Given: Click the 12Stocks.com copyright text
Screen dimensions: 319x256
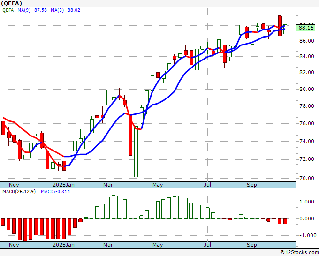Looking at the screenshot, I should (299, 253).
